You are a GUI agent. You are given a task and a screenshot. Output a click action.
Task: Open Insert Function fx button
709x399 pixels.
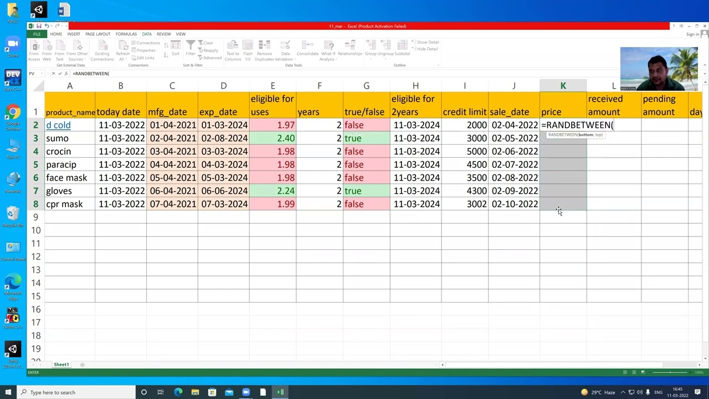(x=66, y=74)
